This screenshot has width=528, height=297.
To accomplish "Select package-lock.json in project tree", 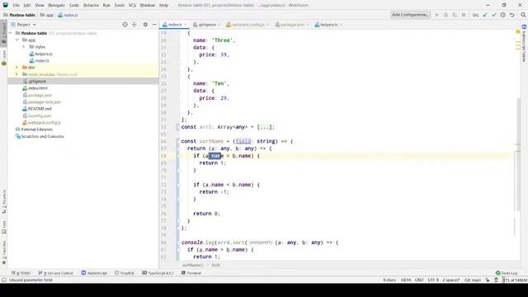I will click(42, 102).
